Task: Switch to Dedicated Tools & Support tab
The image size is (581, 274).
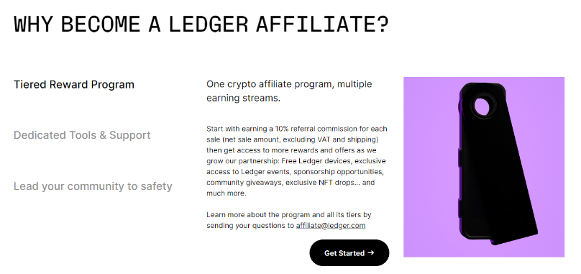Action: click(82, 135)
